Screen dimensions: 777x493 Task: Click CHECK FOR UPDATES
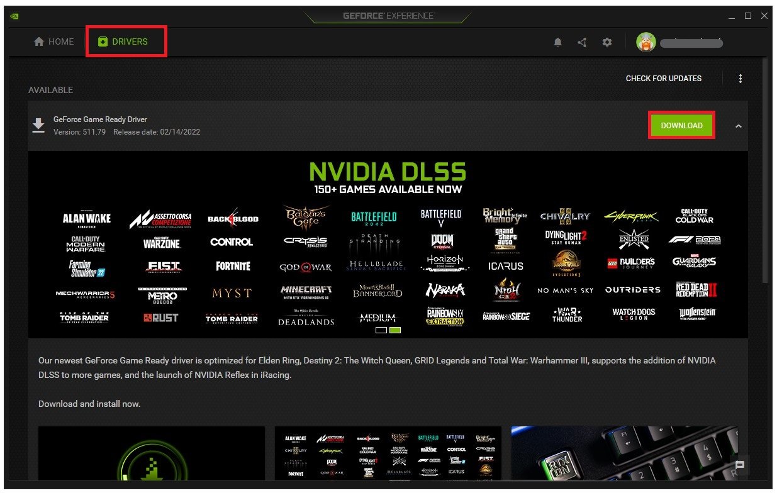click(664, 79)
